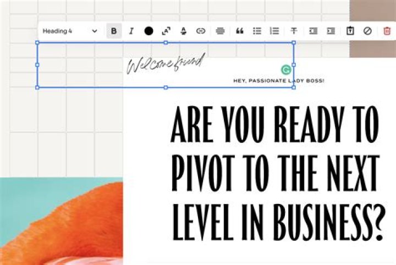The height and width of the screenshot is (265, 396).
Task: Open the Heading 4 text style dropdown
Action: point(70,31)
